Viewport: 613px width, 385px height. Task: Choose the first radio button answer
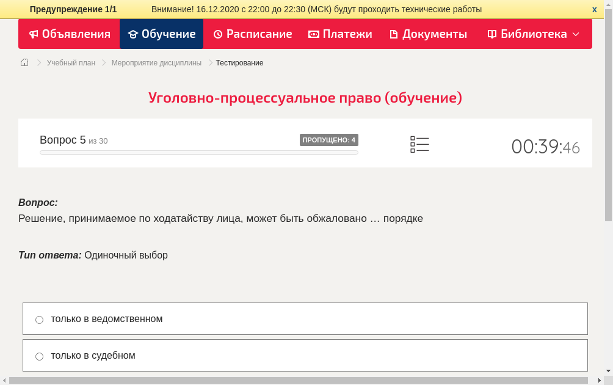click(39, 319)
